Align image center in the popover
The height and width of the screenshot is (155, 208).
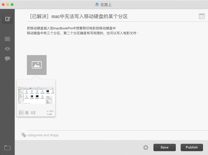click(27, 113)
